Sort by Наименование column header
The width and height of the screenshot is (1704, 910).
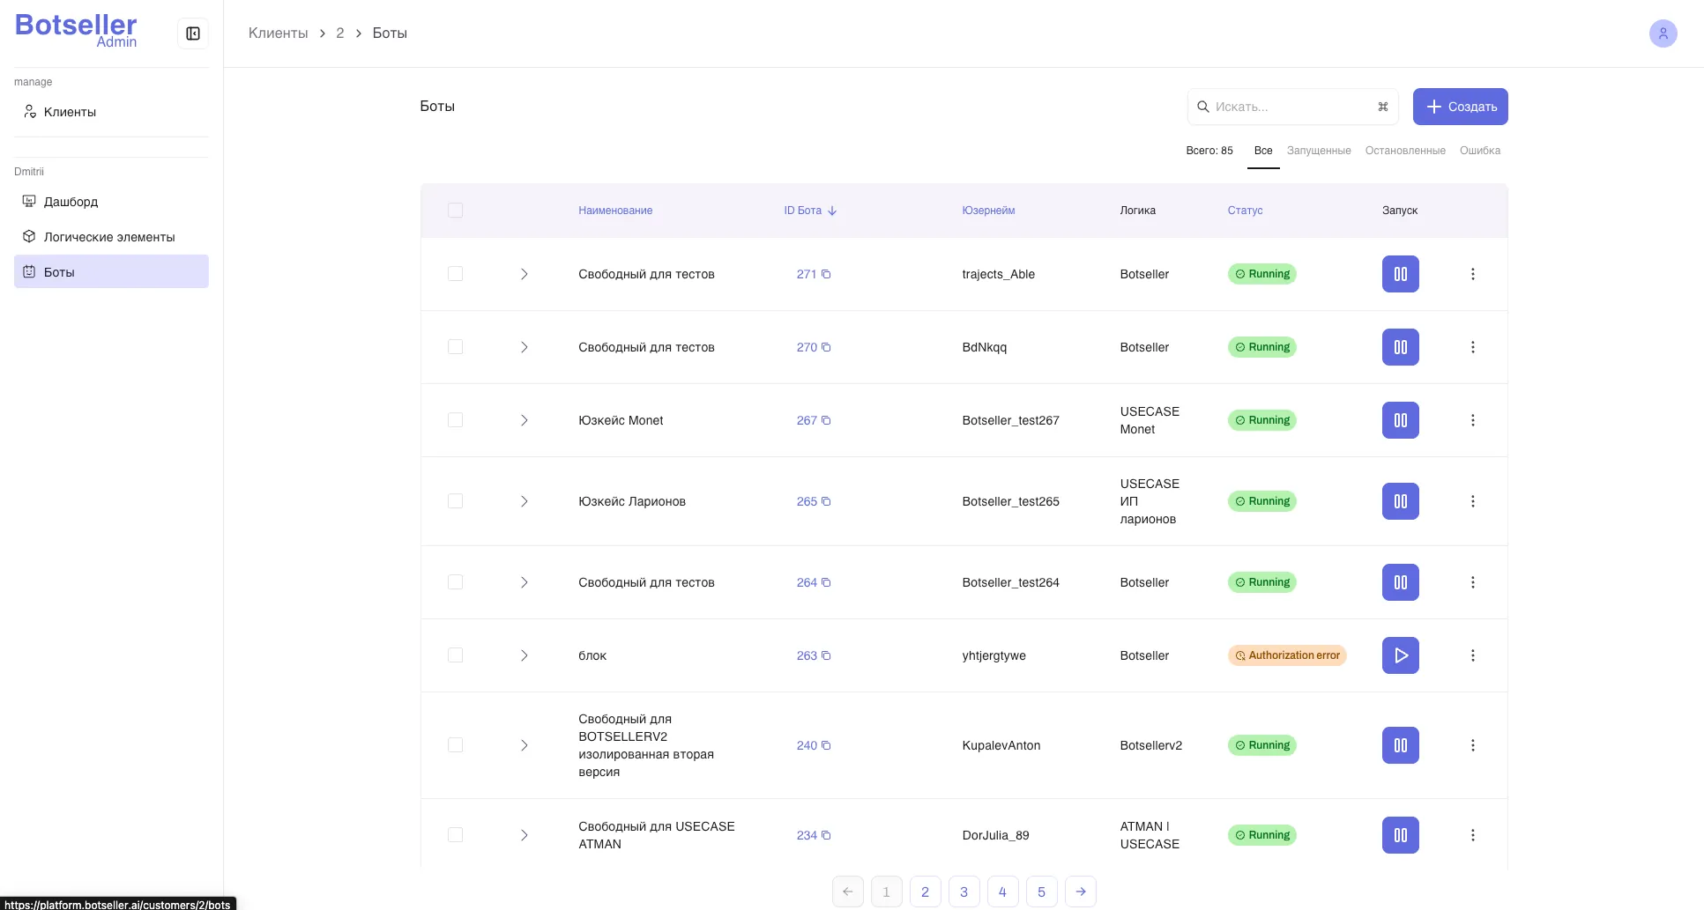(x=615, y=211)
